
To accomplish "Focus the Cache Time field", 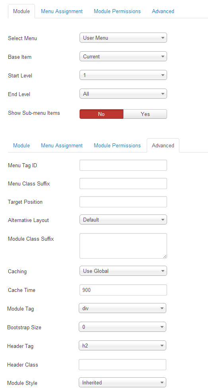I will click(123, 290).
